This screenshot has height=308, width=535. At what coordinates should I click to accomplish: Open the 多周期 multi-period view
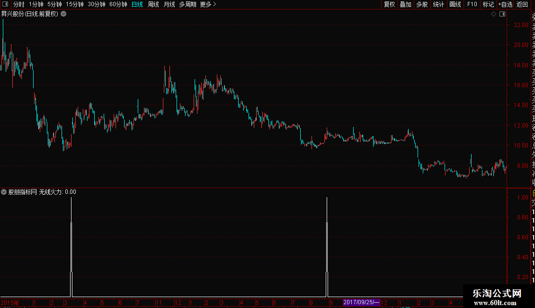pos(187,4)
